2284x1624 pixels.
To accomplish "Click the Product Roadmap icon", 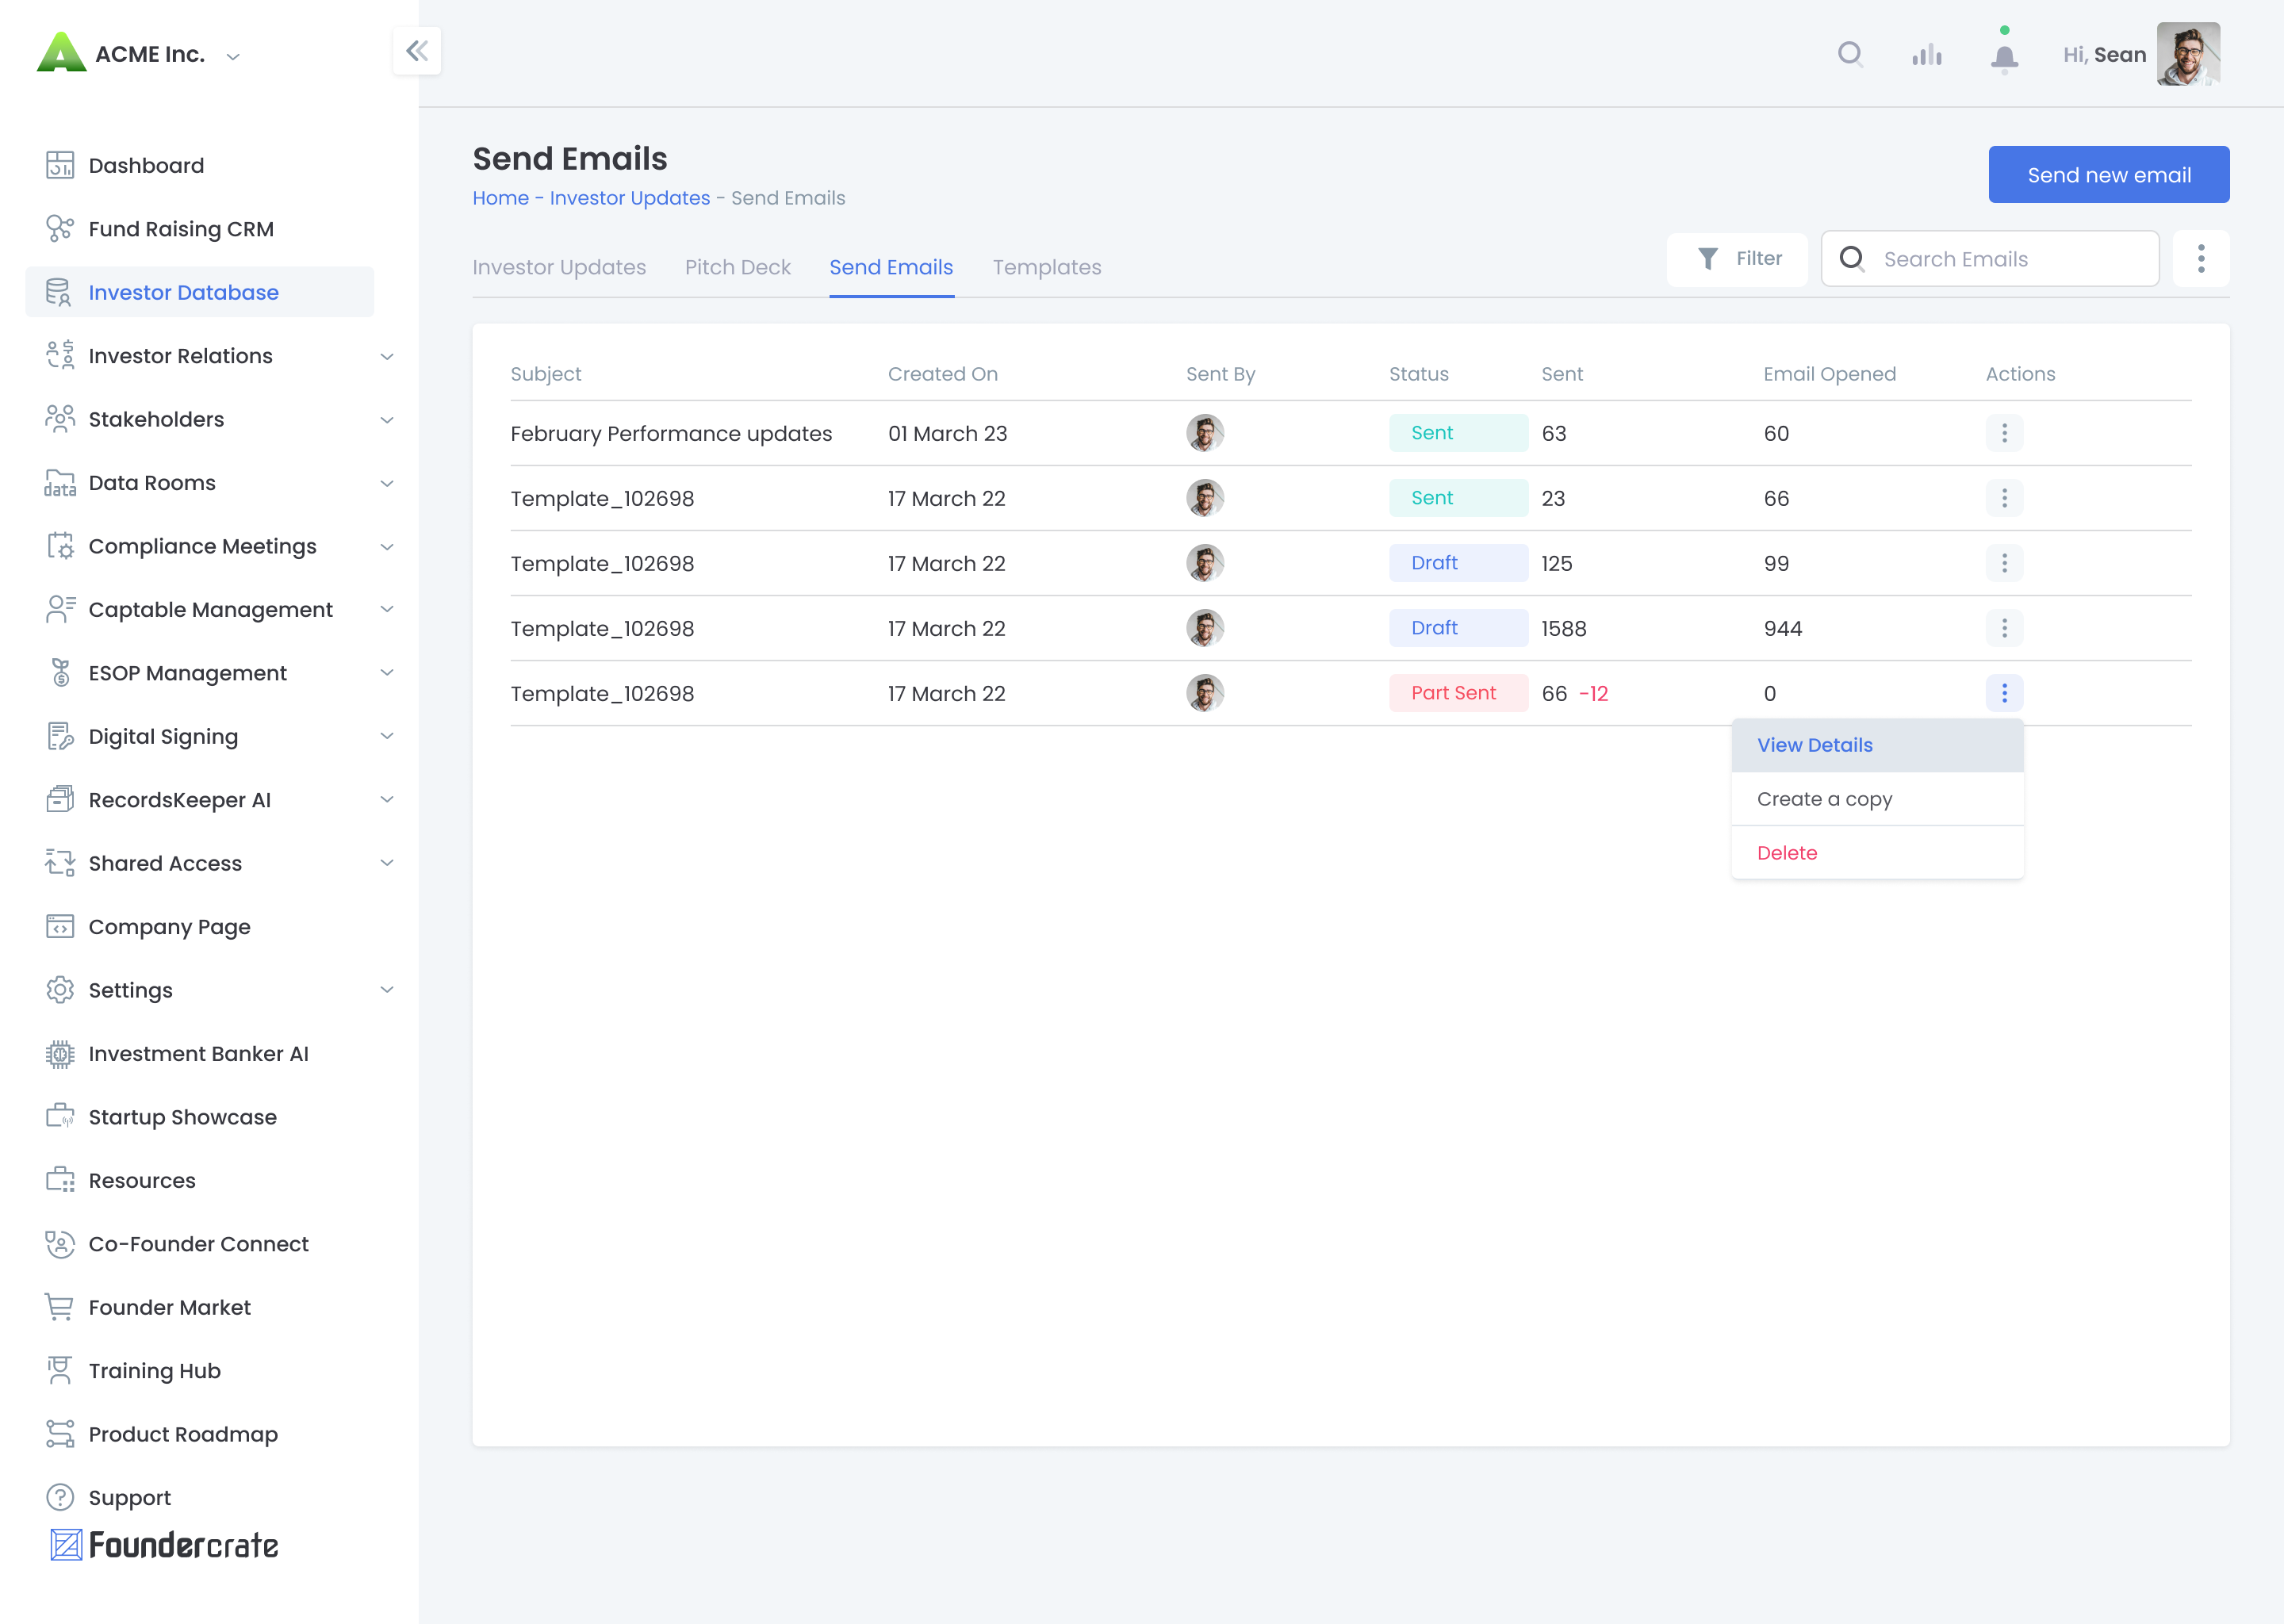I will coord(60,1434).
